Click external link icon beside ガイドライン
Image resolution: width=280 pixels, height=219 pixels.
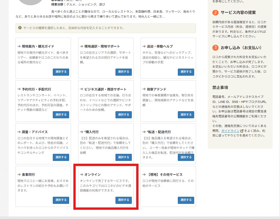242,131
